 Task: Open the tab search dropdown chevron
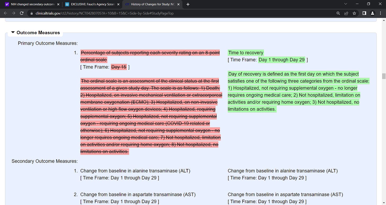[x=345, y=4]
